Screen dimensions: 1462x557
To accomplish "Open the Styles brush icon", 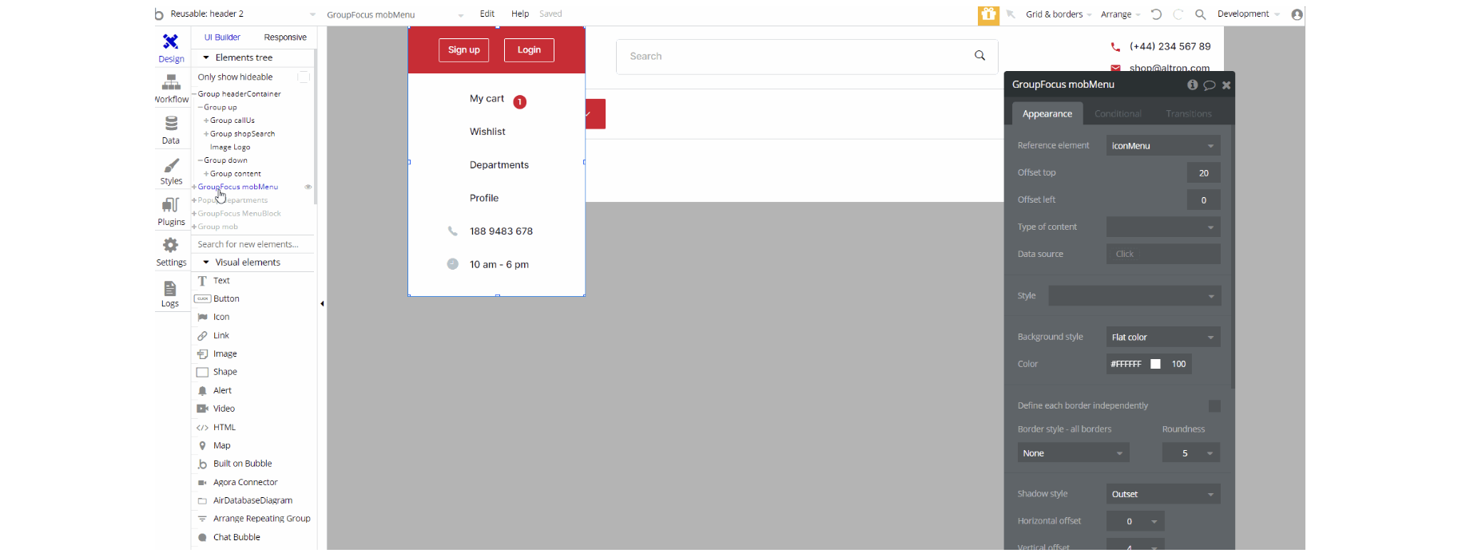I will pyautogui.click(x=171, y=165).
